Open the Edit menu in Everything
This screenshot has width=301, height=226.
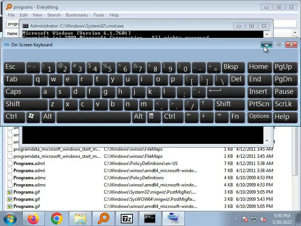tap(24, 15)
